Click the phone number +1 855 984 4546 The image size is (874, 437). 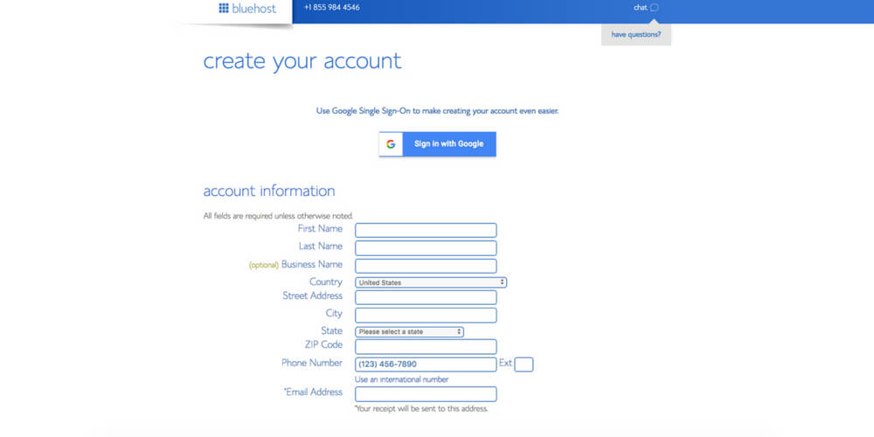(x=331, y=8)
